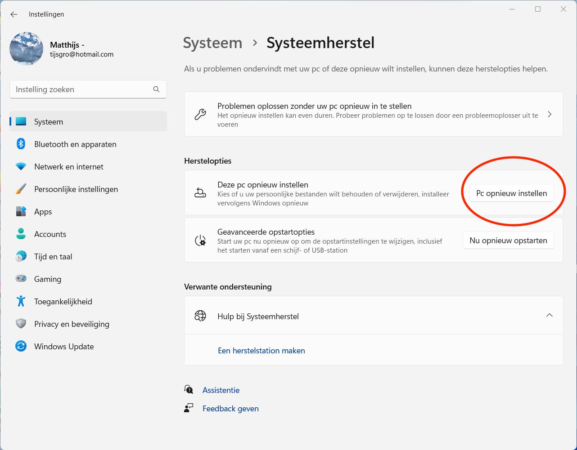Open Problemen oplossen via the chevron arrow

coord(549,114)
